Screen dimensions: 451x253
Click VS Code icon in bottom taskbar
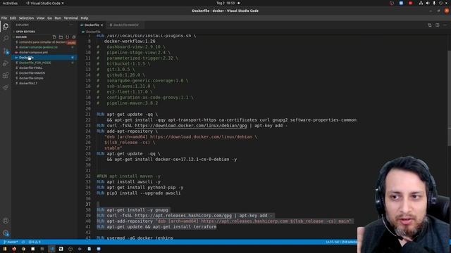(51, 249)
